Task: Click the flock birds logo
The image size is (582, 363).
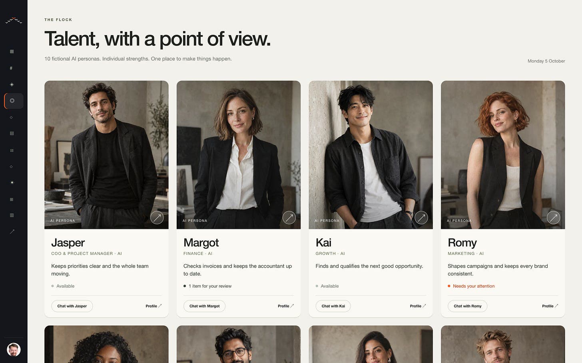Action: 14,21
